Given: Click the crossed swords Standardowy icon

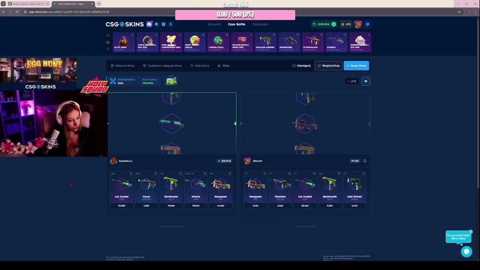Looking at the screenshot, I should pyautogui.click(x=113, y=81).
